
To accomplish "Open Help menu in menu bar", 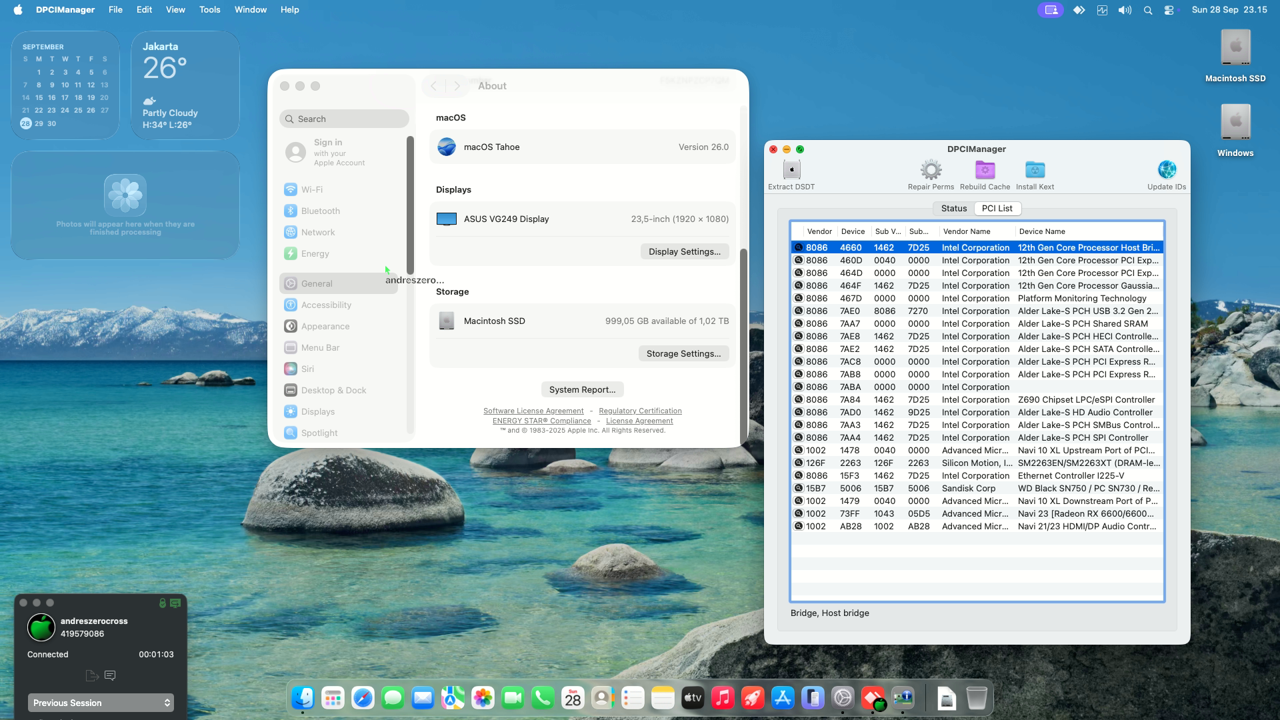I will click(x=289, y=9).
